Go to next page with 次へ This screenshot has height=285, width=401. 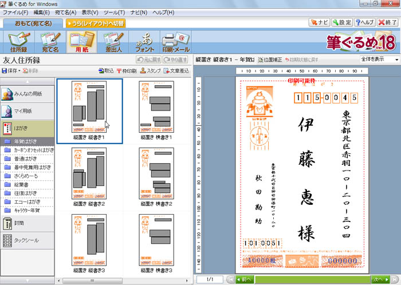click(x=380, y=279)
